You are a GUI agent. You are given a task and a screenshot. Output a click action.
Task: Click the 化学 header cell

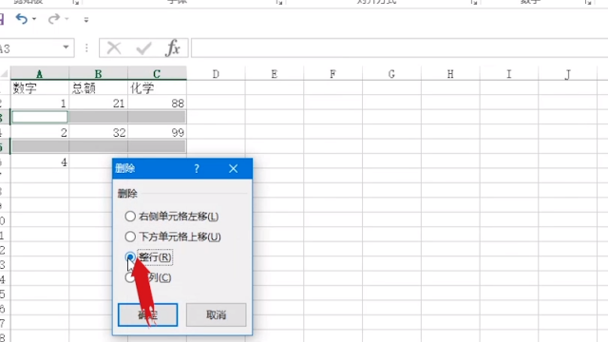(157, 88)
